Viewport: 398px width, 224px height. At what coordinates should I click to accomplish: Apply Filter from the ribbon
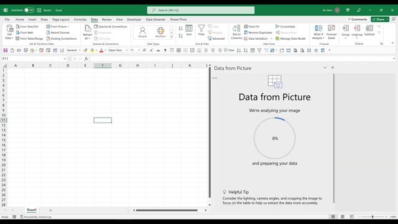coord(201,30)
